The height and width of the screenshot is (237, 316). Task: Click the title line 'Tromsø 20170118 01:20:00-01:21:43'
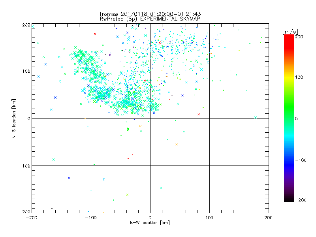pos(150,14)
